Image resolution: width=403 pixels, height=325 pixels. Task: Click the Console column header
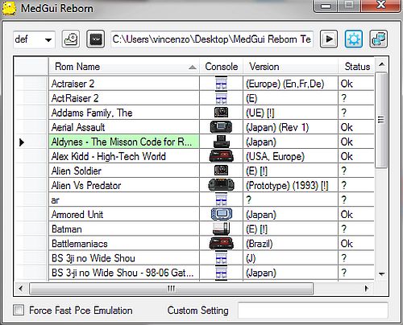point(222,66)
